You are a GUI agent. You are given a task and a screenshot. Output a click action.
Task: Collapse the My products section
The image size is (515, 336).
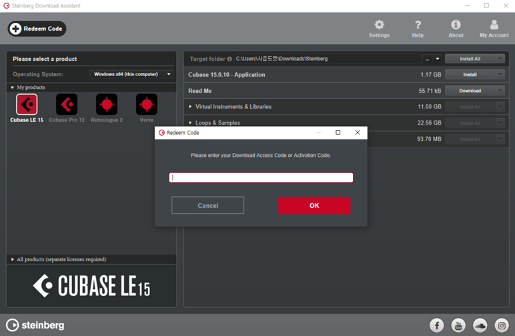pos(12,88)
